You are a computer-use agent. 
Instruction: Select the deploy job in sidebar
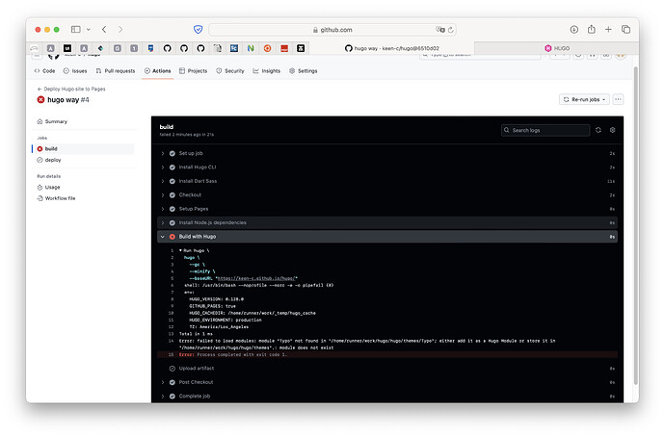point(49,160)
